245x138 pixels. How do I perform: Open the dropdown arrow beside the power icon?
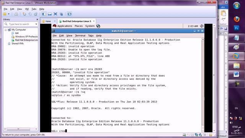[x=8, y=14]
